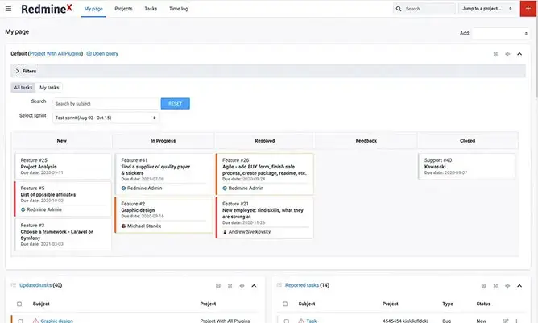This screenshot has height=323, width=538.
Task: Open the Reported tasks link
Action: coord(302,285)
